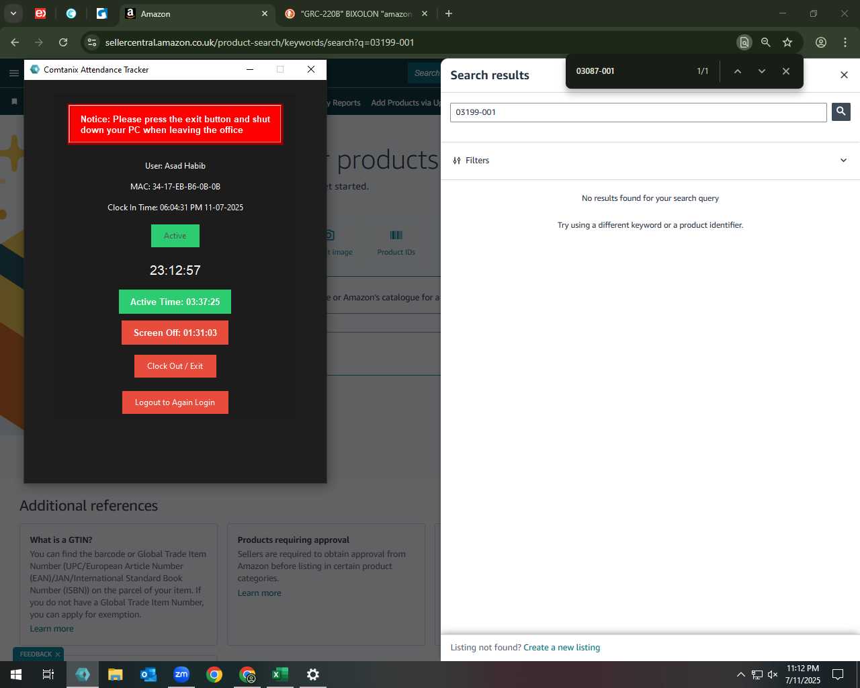
Task: Click the Active Time 03:37:25 indicator
Action: [175, 302]
